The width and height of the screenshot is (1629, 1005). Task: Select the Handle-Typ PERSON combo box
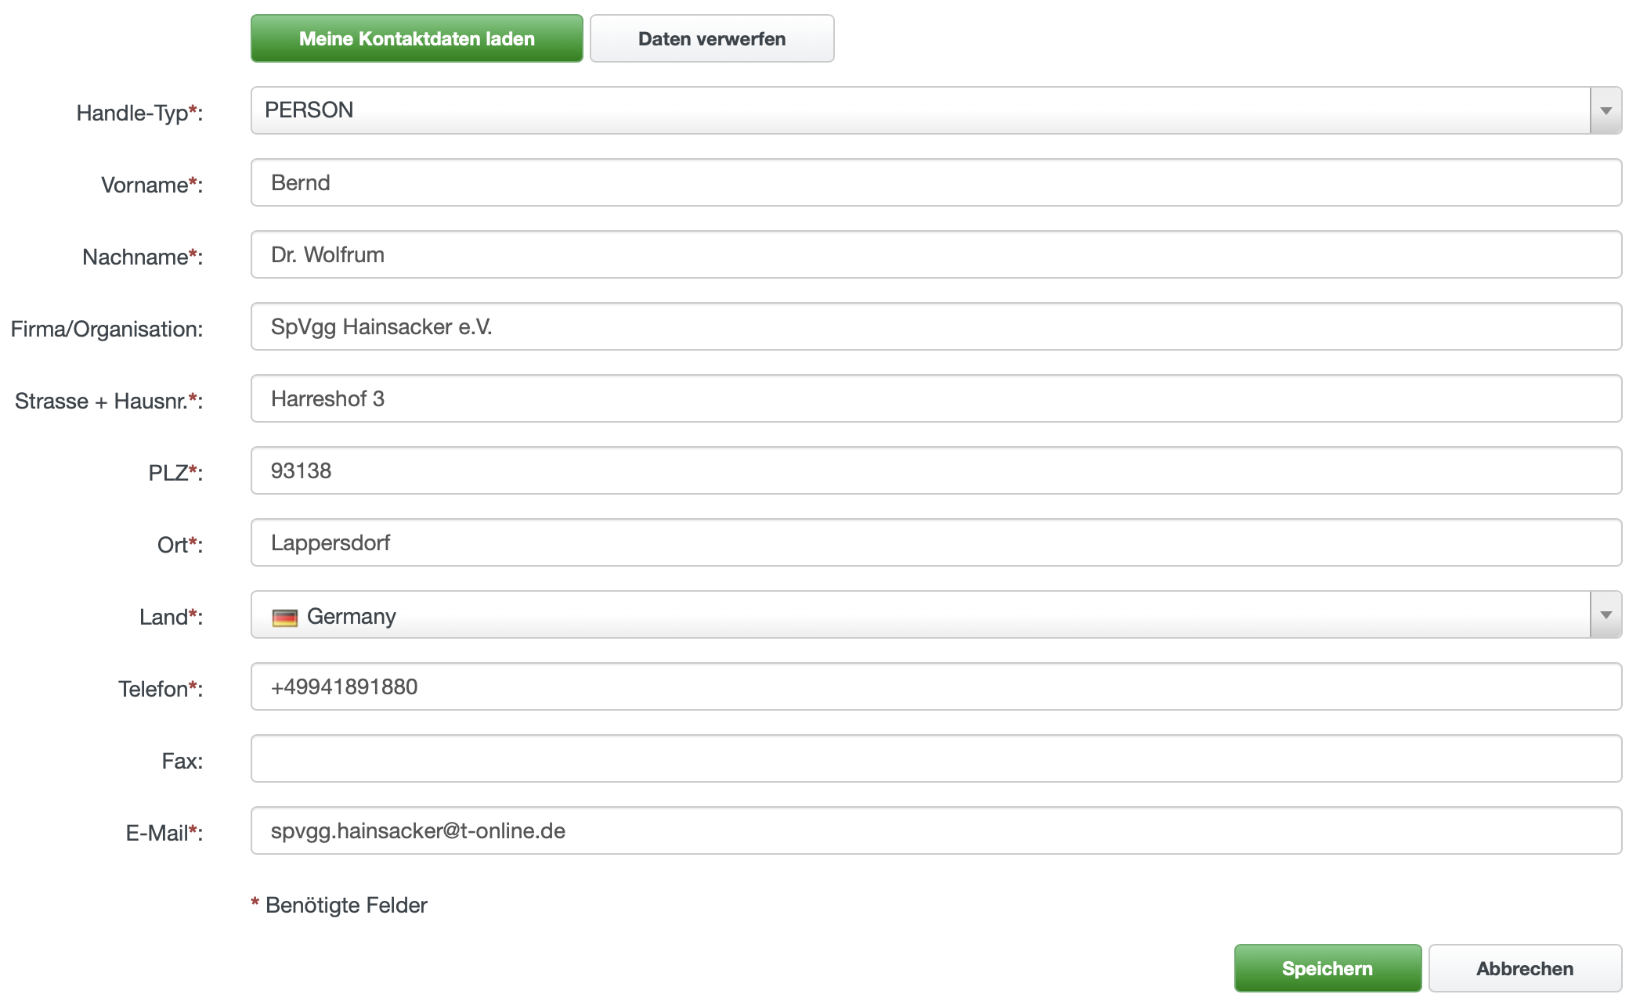920,111
